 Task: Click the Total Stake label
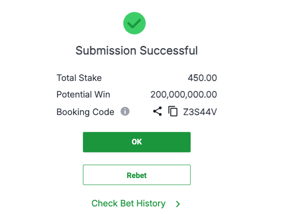click(79, 78)
